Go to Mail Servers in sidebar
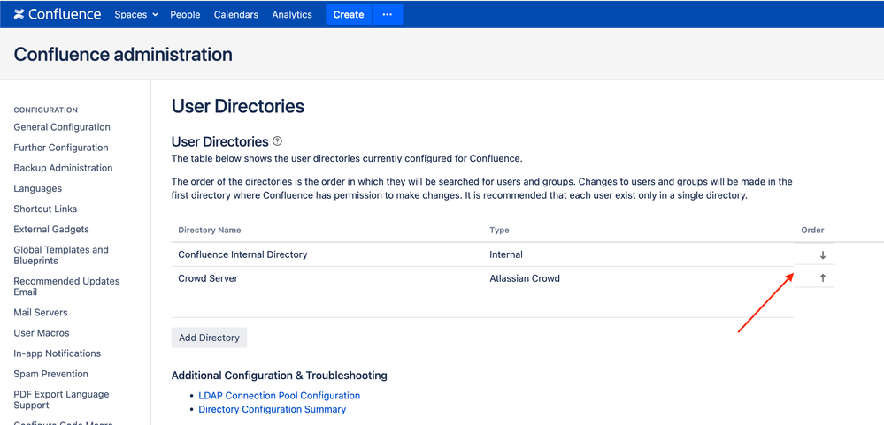The width and height of the screenshot is (884, 425). (41, 313)
